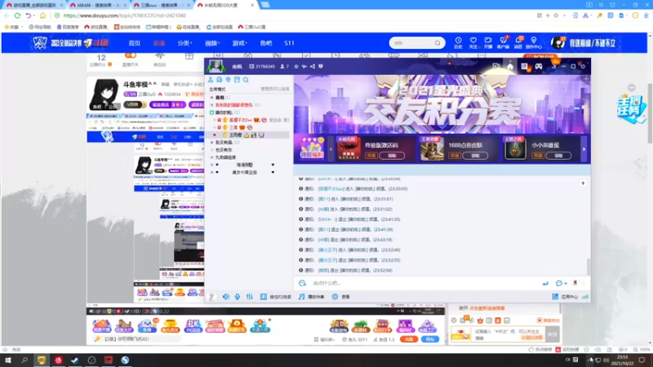Click the recording button in YY bottom bar

pos(340,297)
